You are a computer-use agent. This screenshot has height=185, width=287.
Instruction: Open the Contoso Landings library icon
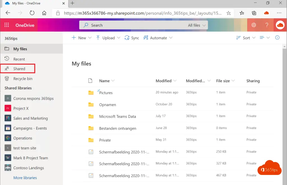coord(8,168)
